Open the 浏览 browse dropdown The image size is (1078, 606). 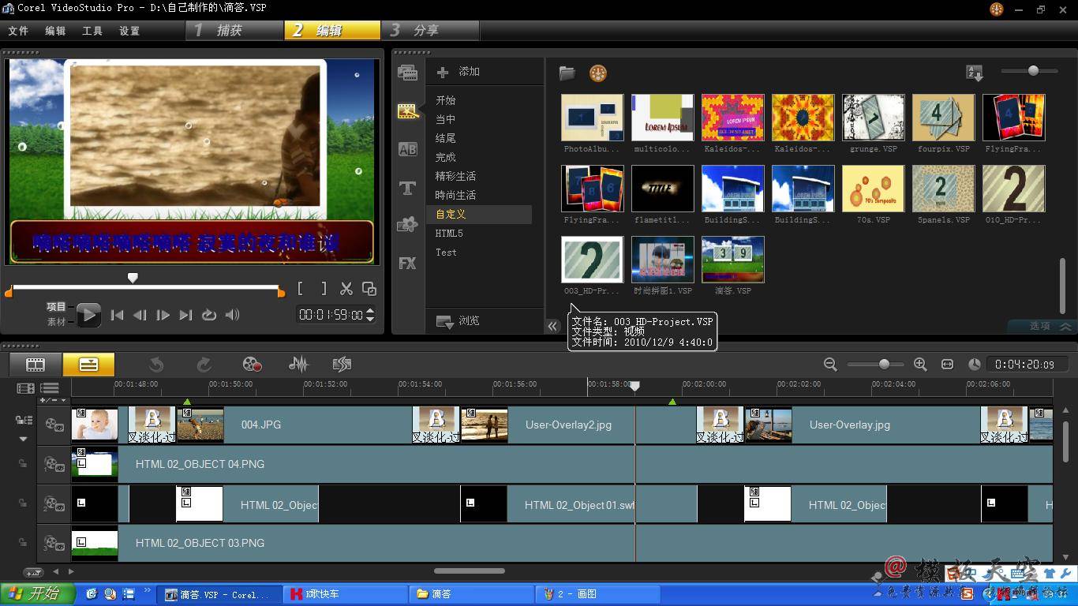(x=458, y=321)
